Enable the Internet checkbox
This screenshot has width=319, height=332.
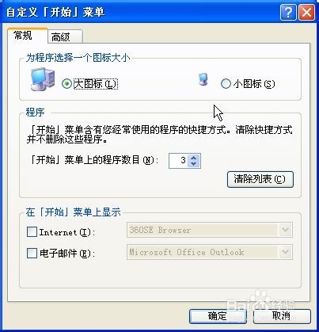32,232
